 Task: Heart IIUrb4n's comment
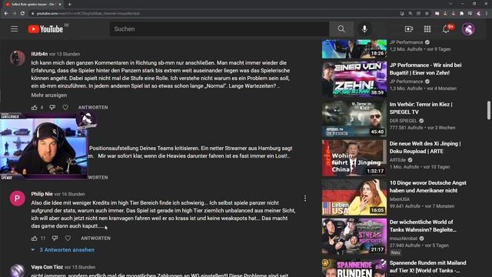click(65, 108)
